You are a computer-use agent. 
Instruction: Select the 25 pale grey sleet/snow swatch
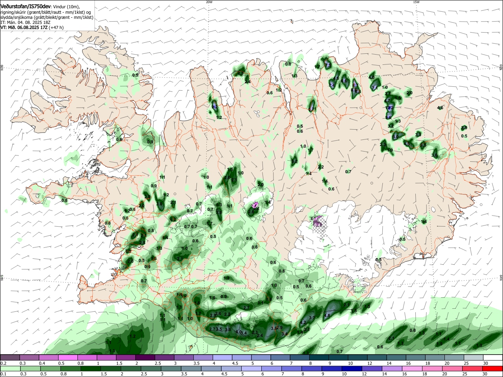[x=474, y=358]
